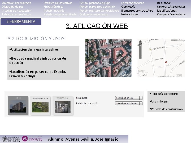Open 'Rehab. plancha eps/xps' in the header
Screen dimensions: 191x143
(95, 3)
